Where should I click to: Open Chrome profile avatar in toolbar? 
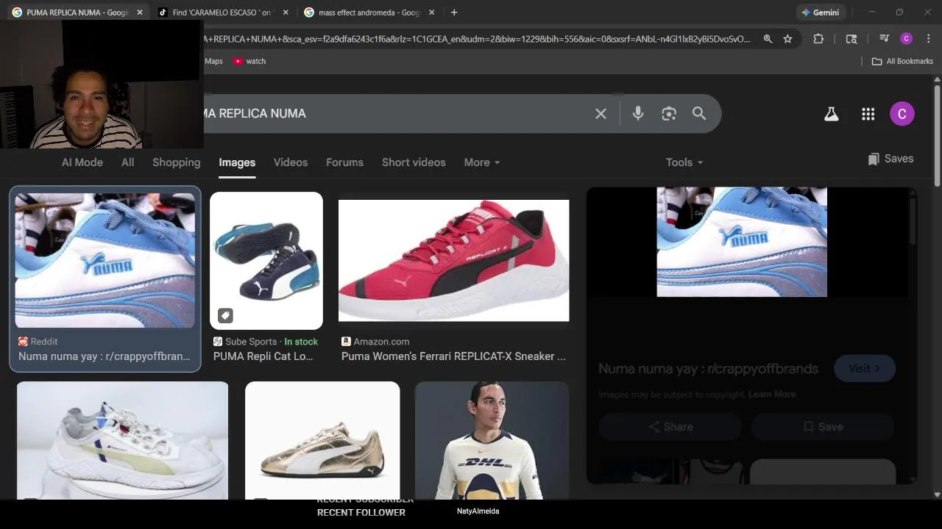(907, 39)
